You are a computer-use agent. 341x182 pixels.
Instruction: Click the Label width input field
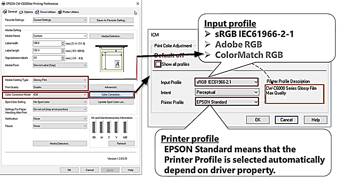pos(47,43)
